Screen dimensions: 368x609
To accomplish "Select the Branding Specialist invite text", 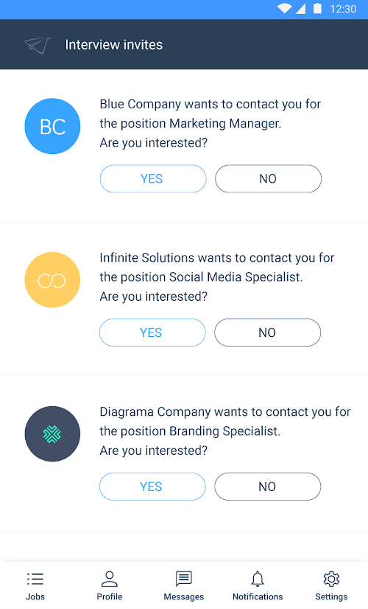I will 225,431.
